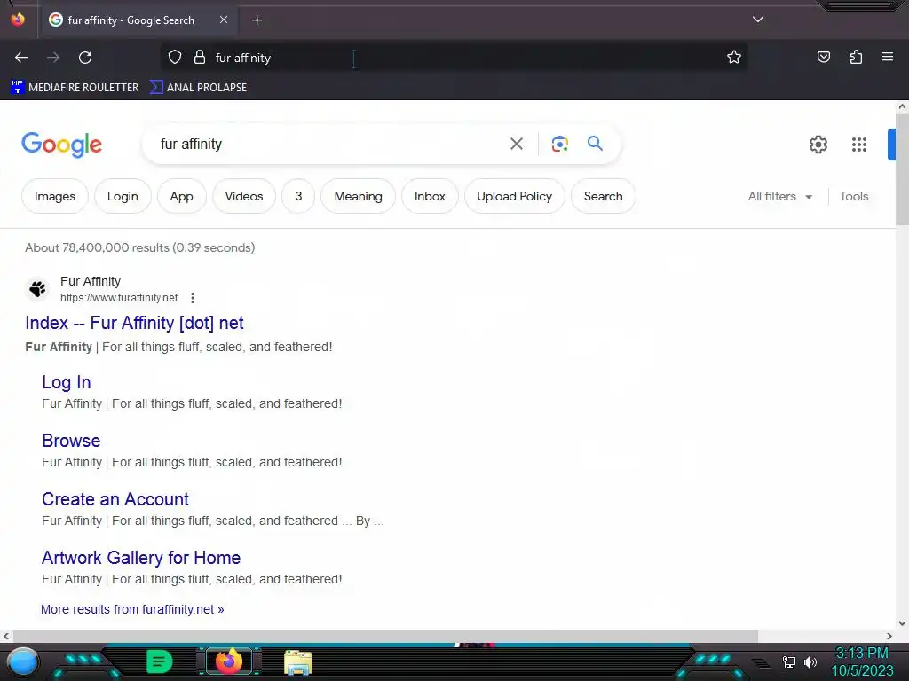The height and width of the screenshot is (681, 909).
Task: Open the Fur Affinity paw favicon result
Action: 37,288
